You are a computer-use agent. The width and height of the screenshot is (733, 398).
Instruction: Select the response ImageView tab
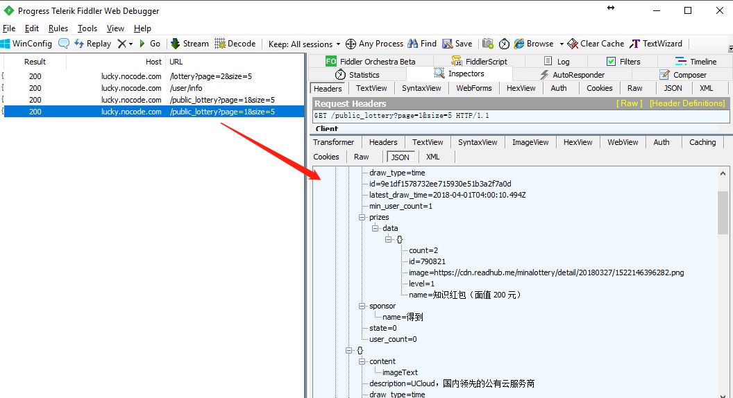530,142
